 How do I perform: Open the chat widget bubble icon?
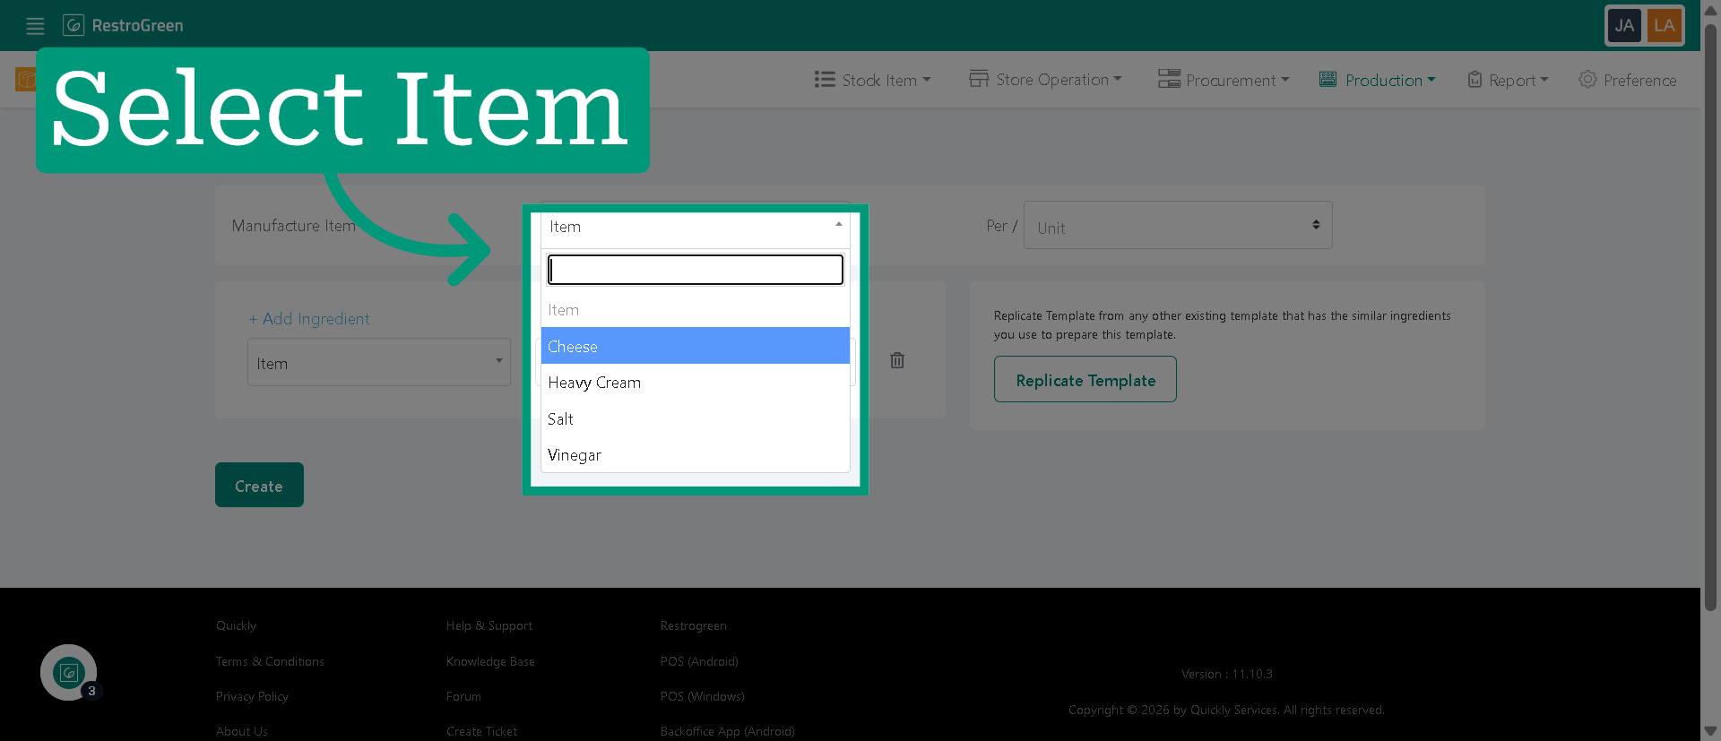point(69,672)
